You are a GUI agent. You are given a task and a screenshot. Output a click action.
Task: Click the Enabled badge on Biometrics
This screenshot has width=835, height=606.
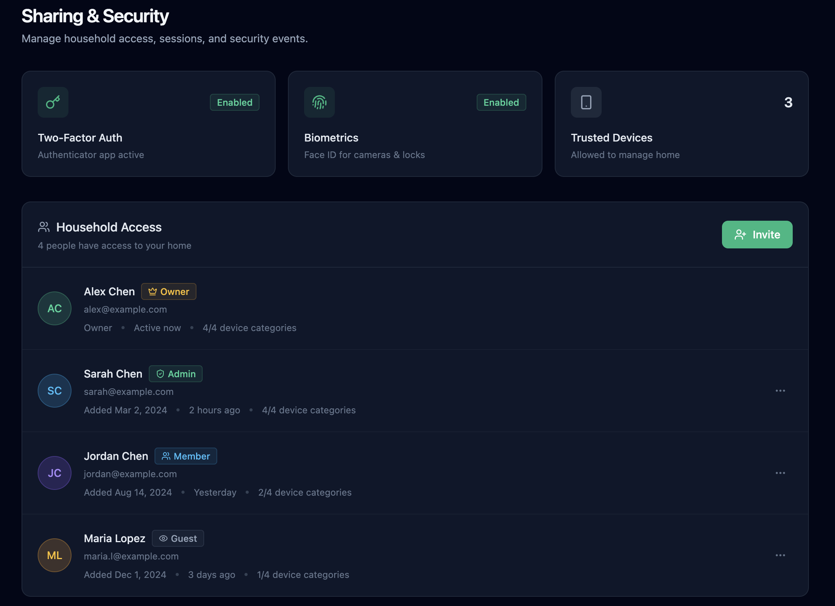pos(501,102)
